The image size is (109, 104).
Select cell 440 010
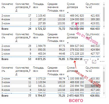tap(95, 46)
